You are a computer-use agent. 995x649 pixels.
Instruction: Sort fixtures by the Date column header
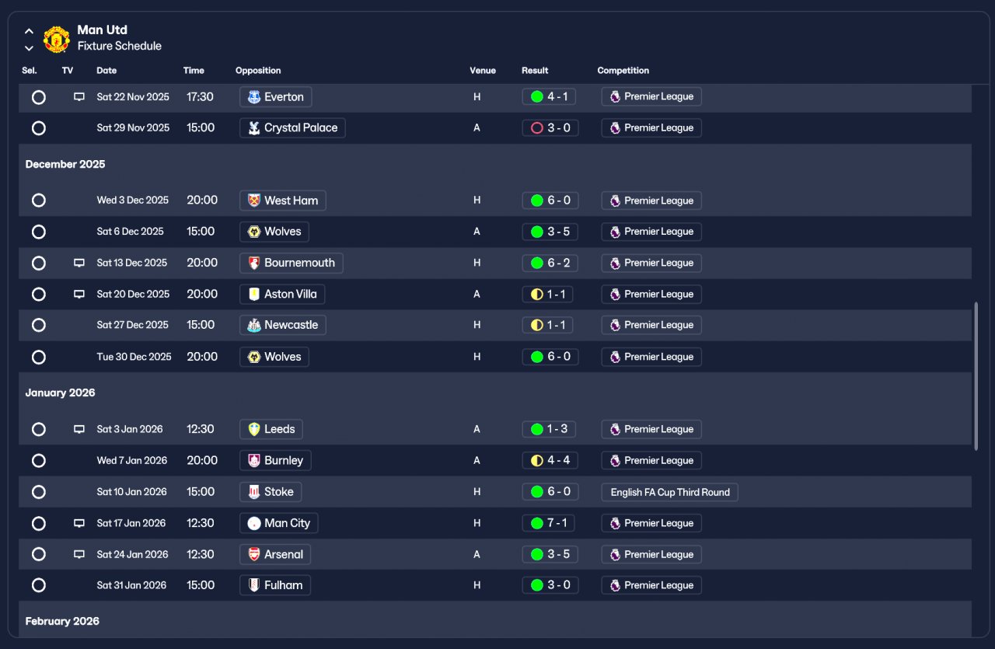(106, 71)
